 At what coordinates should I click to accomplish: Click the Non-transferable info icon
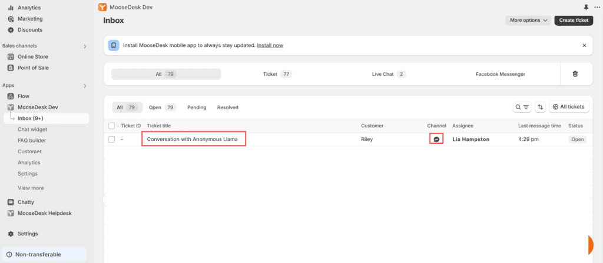pos(9,255)
